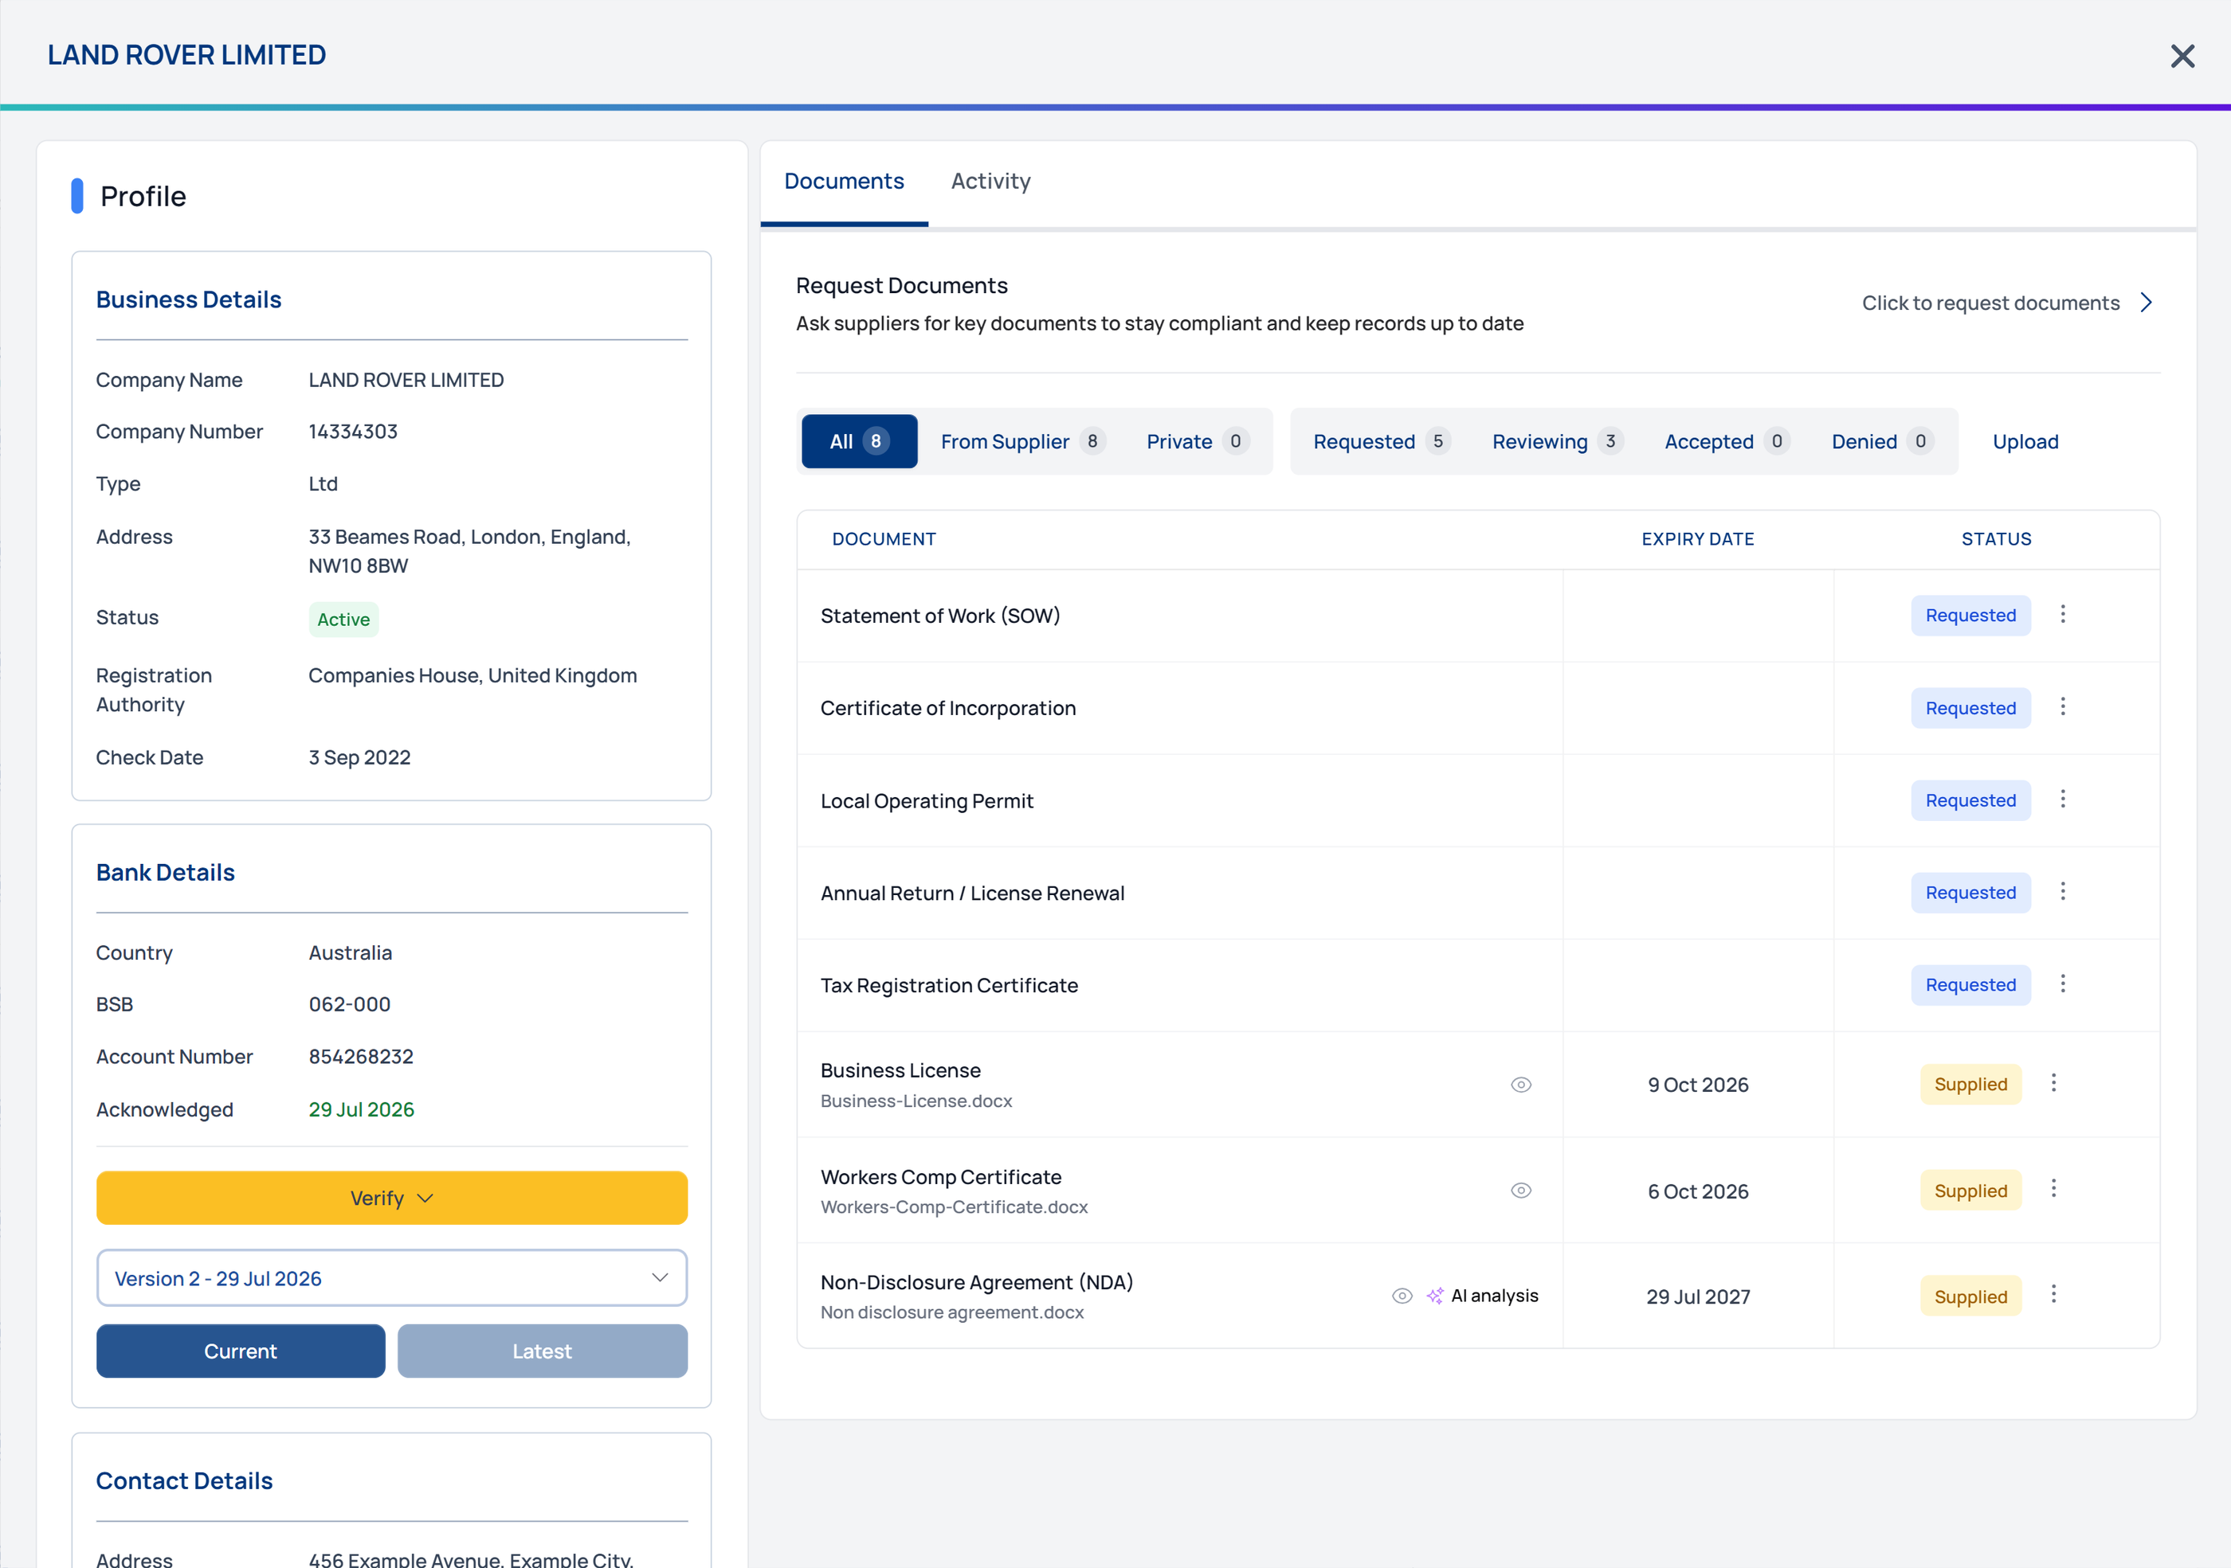Viewport: 2231px width, 1568px height.
Task: Open kebab menu for Local Operating Permit row
Action: coord(2063,799)
